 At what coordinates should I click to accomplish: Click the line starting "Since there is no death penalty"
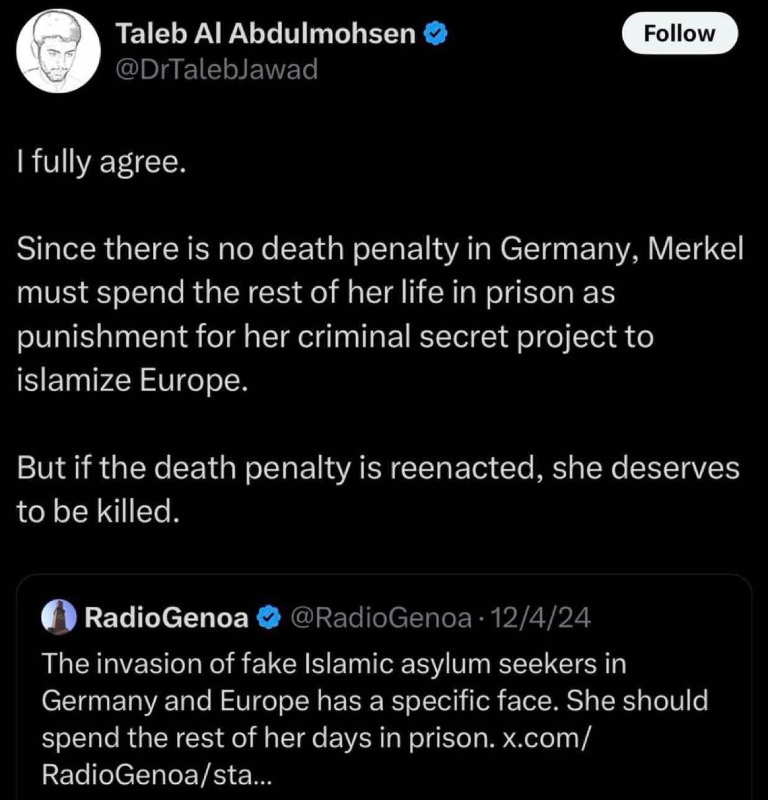[x=380, y=249]
